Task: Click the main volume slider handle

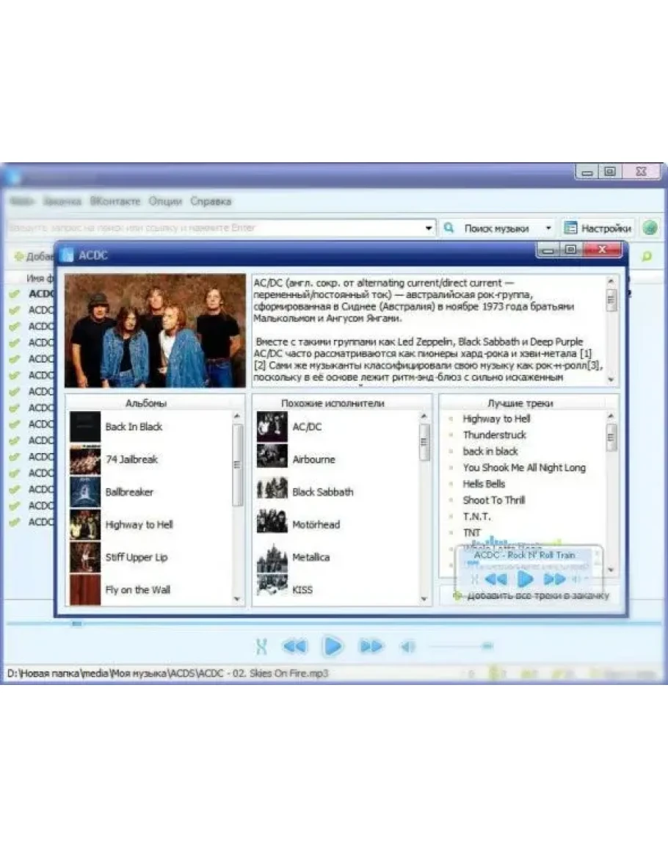Action: click(x=486, y=646)
